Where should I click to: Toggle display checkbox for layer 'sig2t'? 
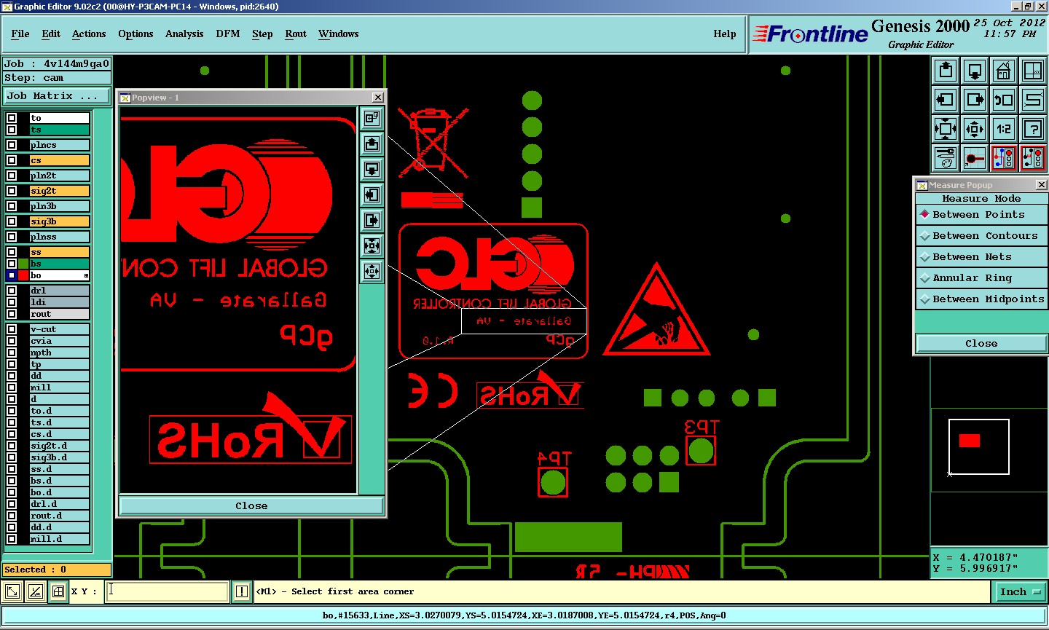[x=12, y=191]
